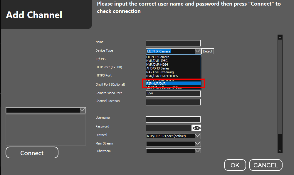Click the 'Channel Location' label
Screen dimensions: 294x175
click(107, 101)
